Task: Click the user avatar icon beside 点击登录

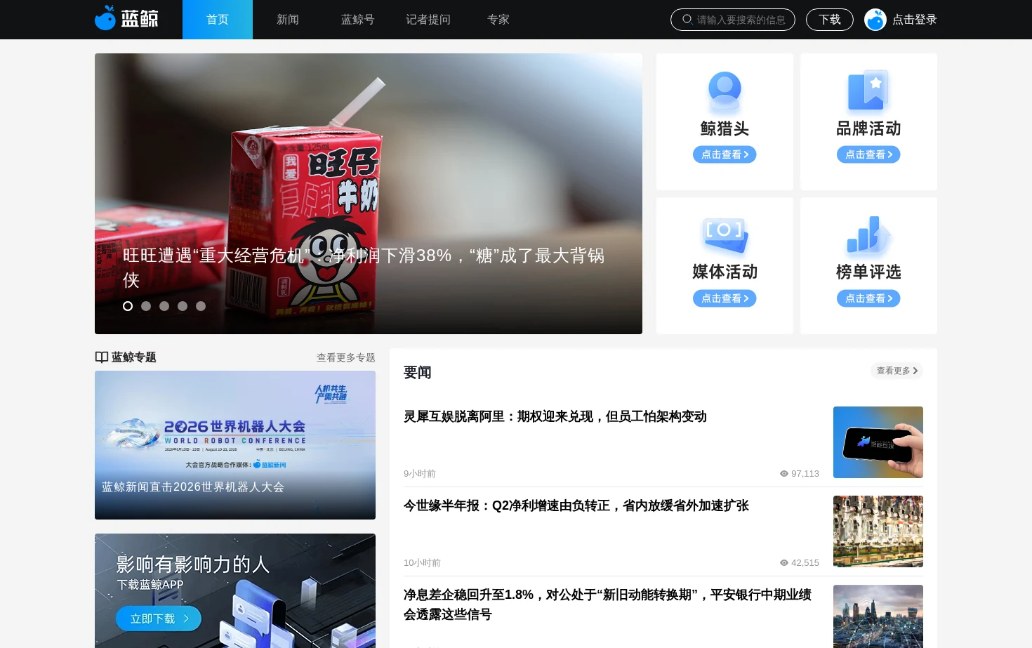Action: (875, 20)
